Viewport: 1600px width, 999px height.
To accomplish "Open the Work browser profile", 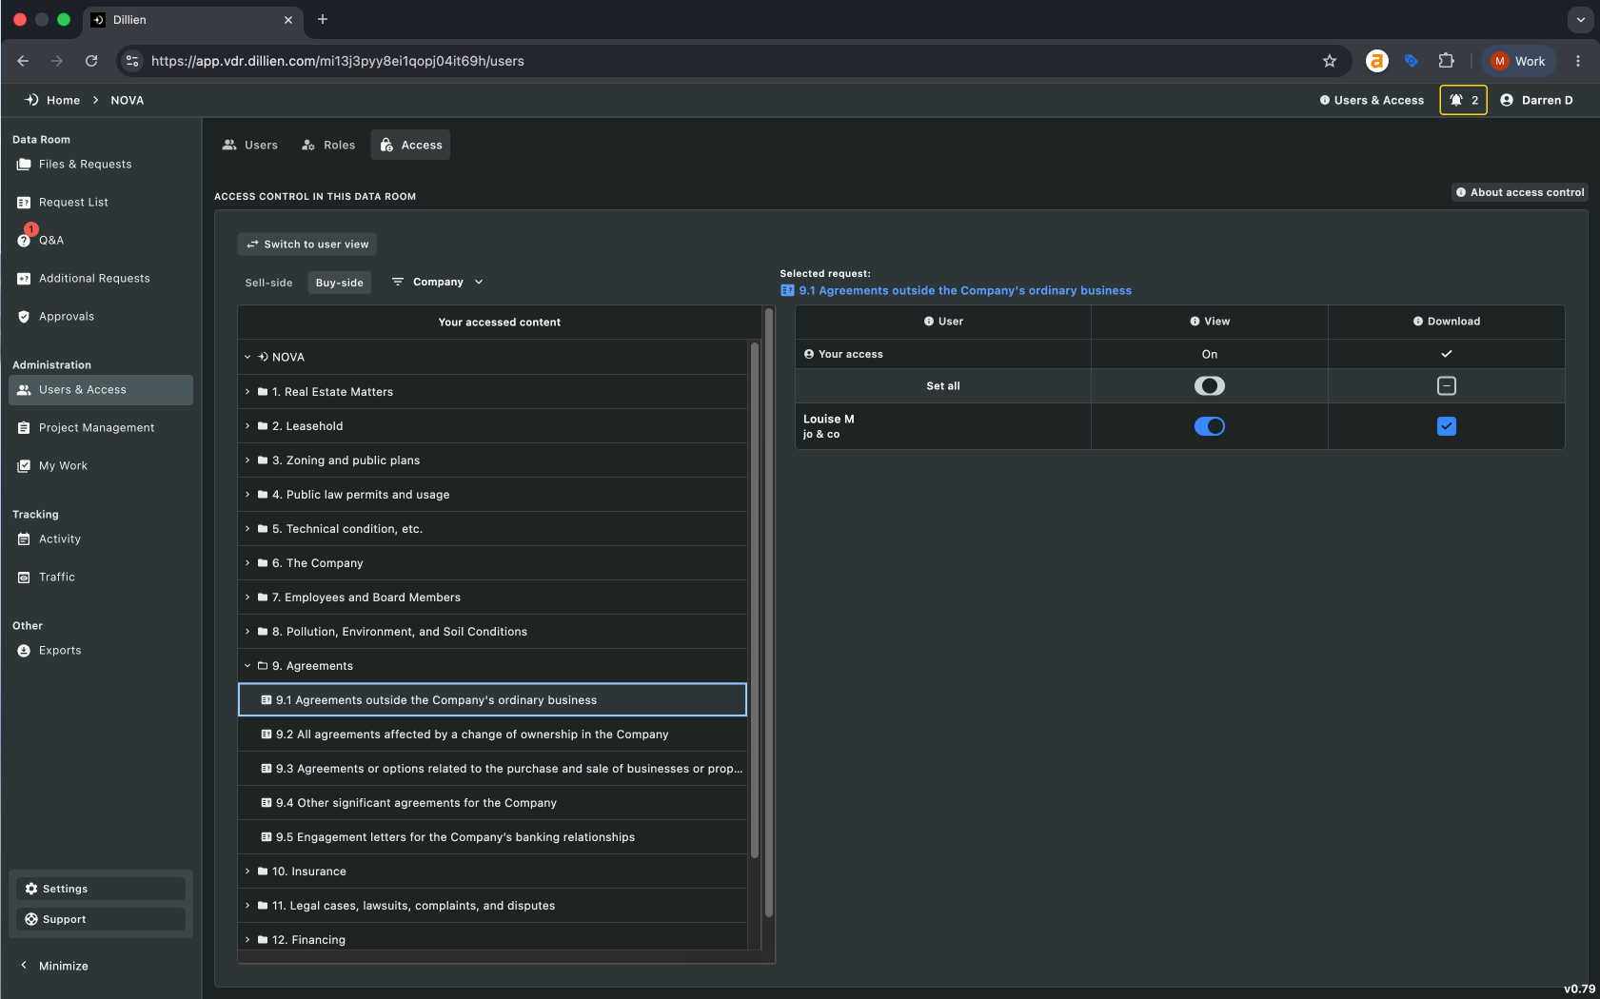I will (1518, 61).
